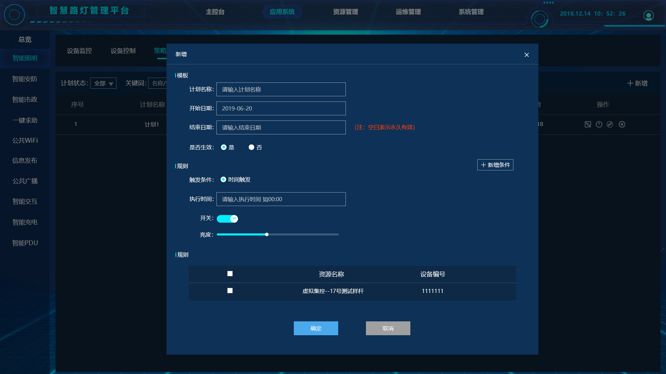Viewport: 666px width, 374px height.
Task: Click the circular logo icon top left
Action: click(14, 15)
